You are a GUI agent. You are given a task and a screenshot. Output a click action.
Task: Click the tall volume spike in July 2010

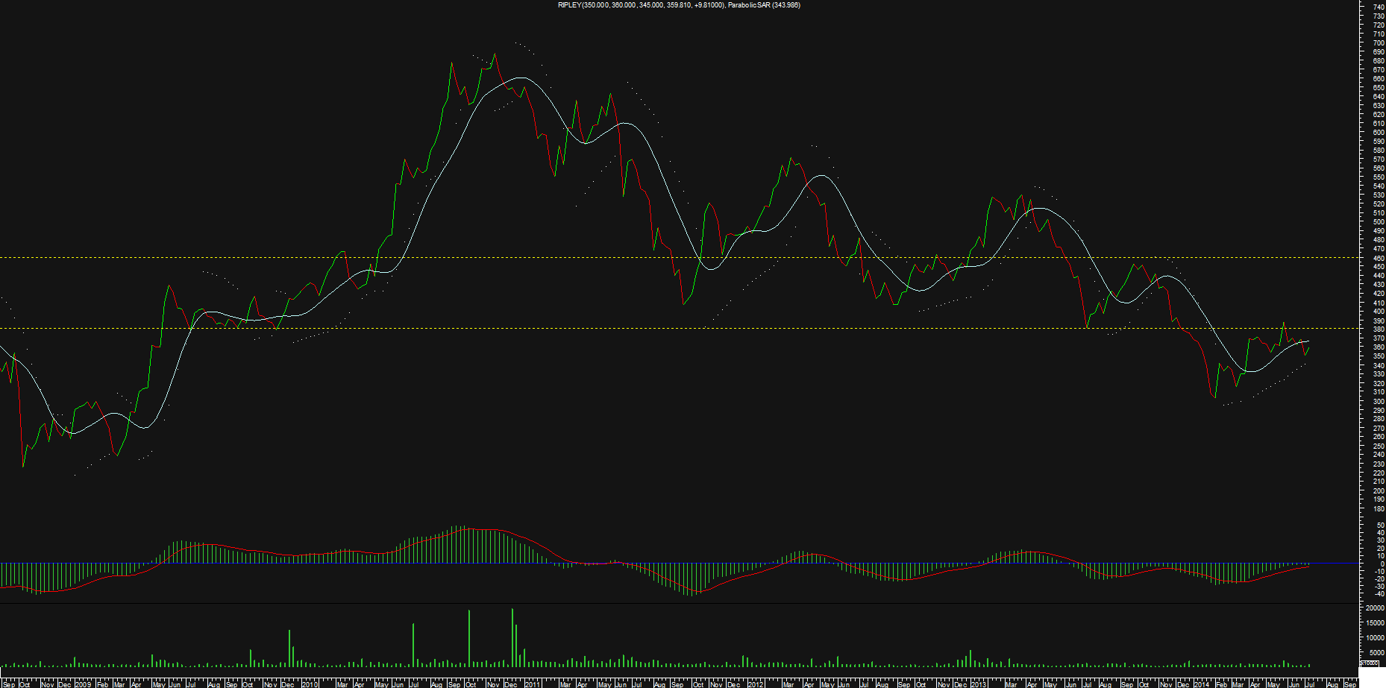coord(413,645)
